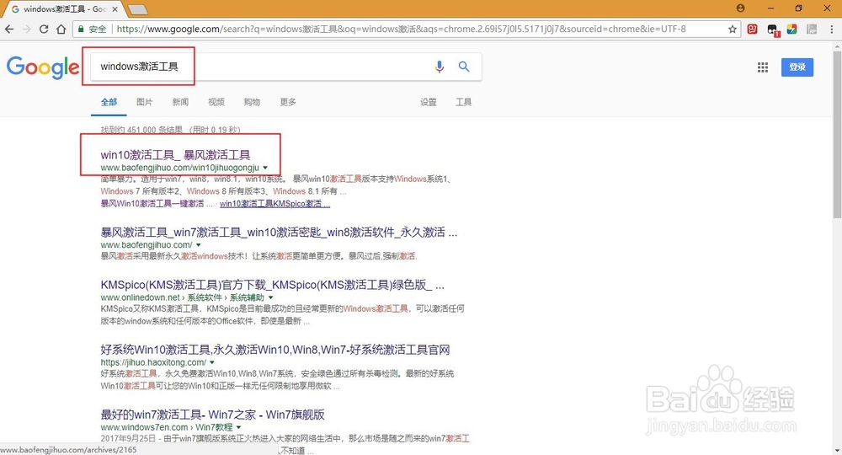Expand dropdown arrow beside www.windows7en.com
The height and width of the screenshot is (455, 842).
click(238, 427)
